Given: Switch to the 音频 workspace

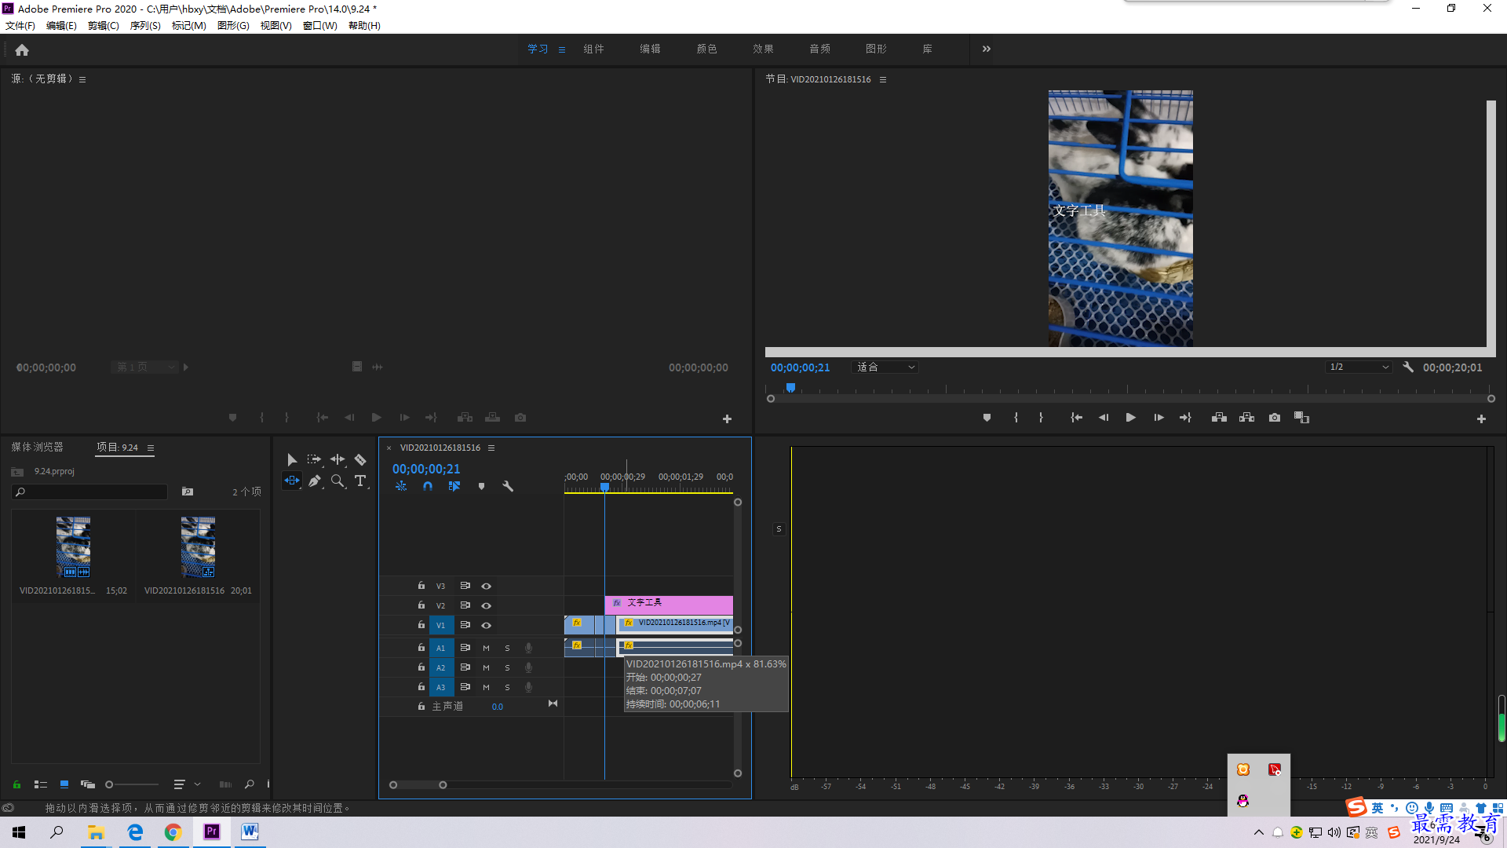Looking at the screenshot, I should [x=819, y=49].
